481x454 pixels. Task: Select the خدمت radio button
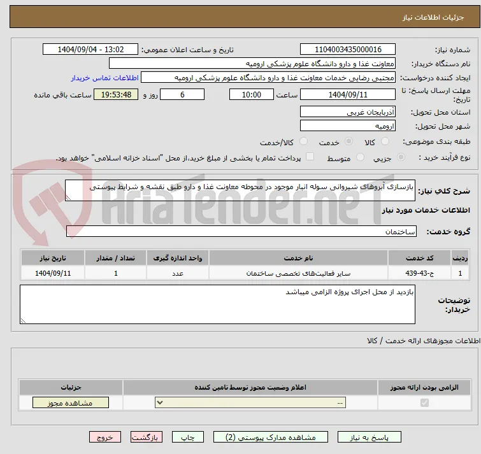click(x=348, y=141)
